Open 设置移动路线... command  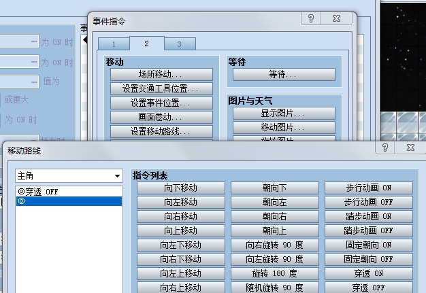click(161, 132)
